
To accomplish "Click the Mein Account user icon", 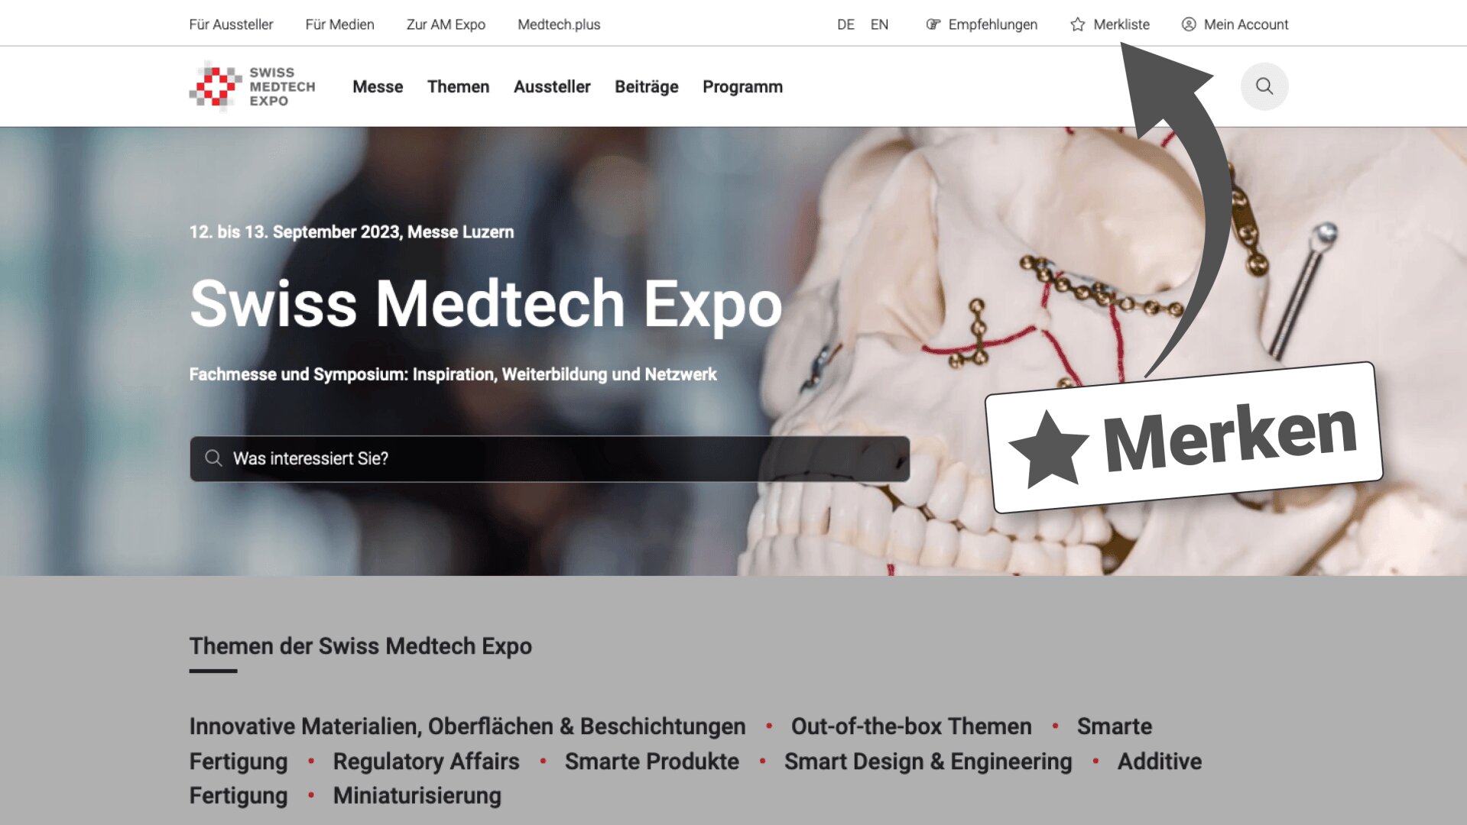I will point(1188,24).
